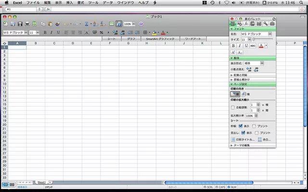Click font color A swatch in palette

point(261,46)
